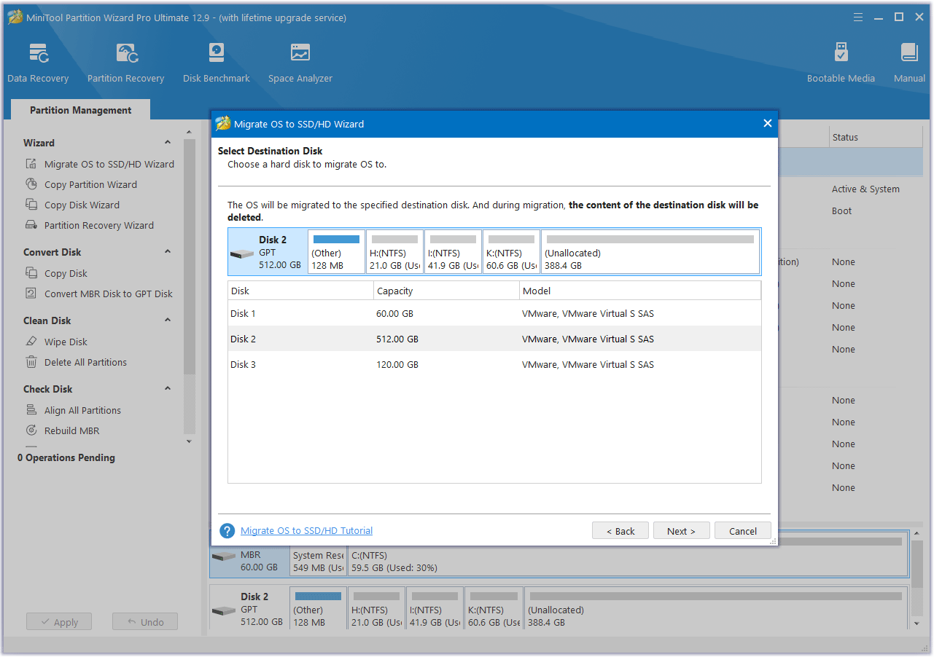Click the Next button

click(681, 531)
